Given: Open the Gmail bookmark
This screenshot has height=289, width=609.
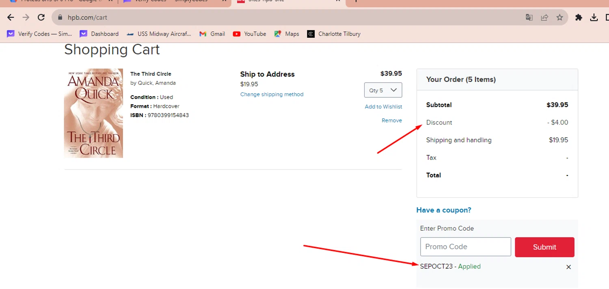Looking at the screenshot, I should [212, 34].
